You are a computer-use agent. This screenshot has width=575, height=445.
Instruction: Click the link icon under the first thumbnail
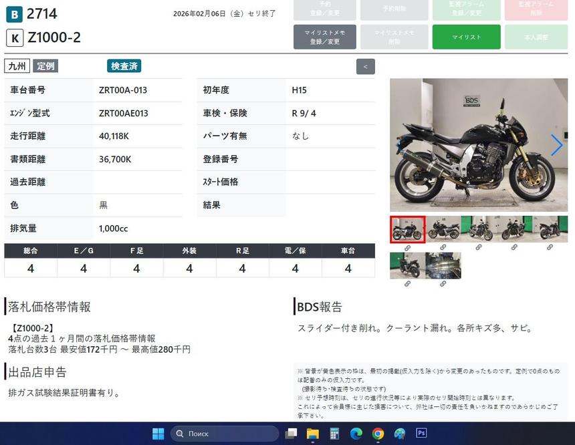(407, 248)
